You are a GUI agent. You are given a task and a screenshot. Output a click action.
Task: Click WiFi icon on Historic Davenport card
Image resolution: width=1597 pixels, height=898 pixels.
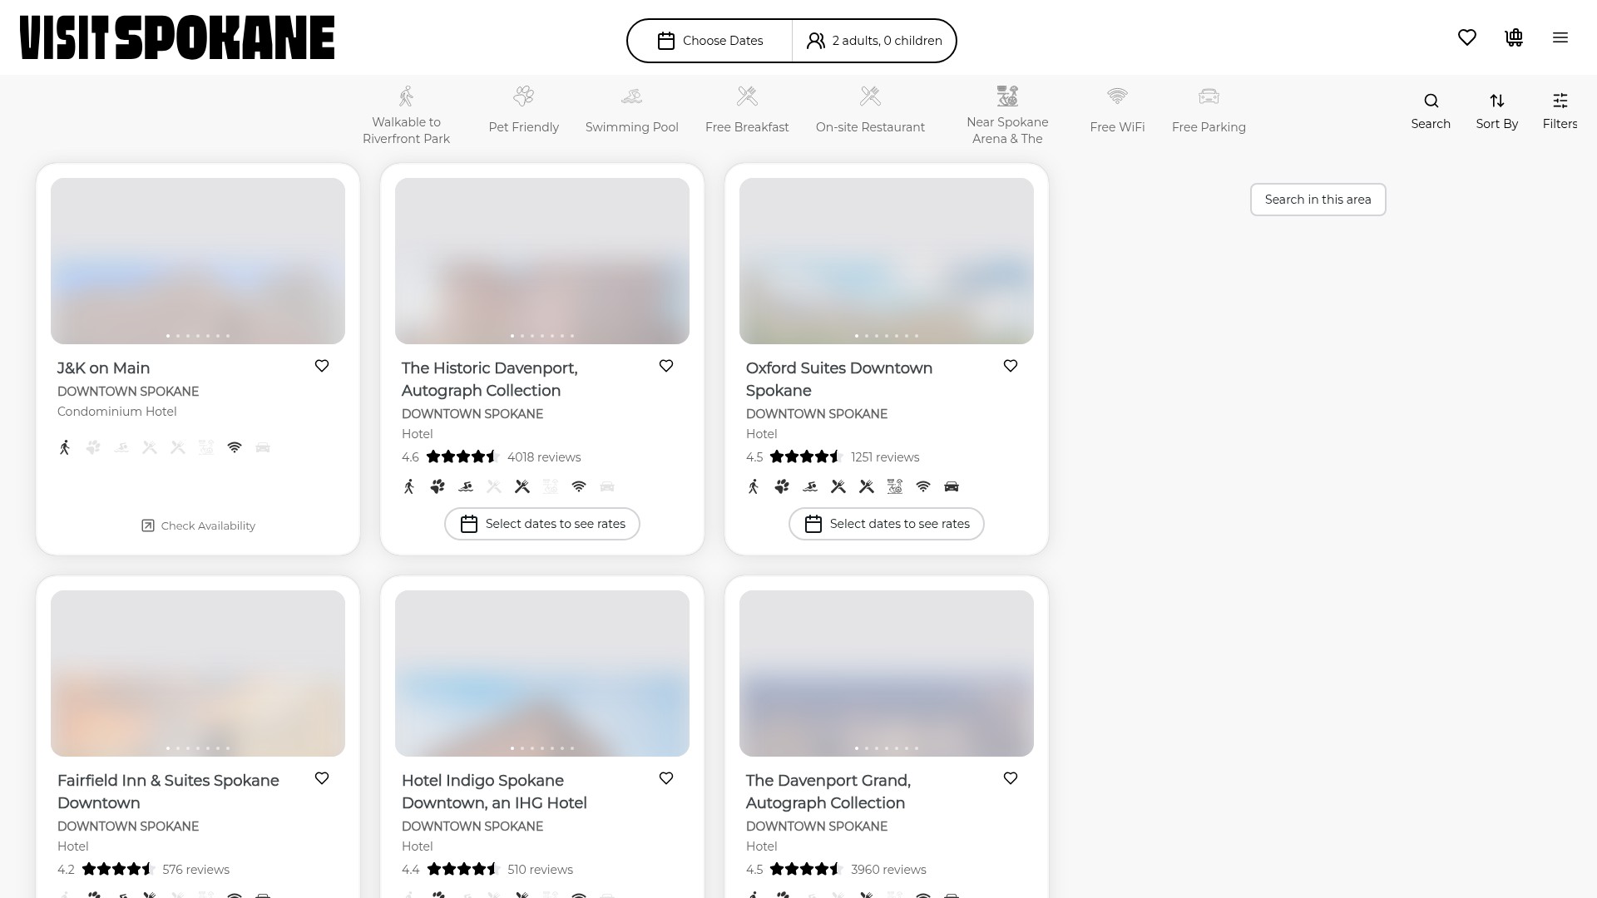pos(579,486)
